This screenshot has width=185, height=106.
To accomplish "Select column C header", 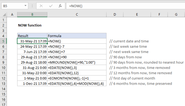I will point(77,15).
